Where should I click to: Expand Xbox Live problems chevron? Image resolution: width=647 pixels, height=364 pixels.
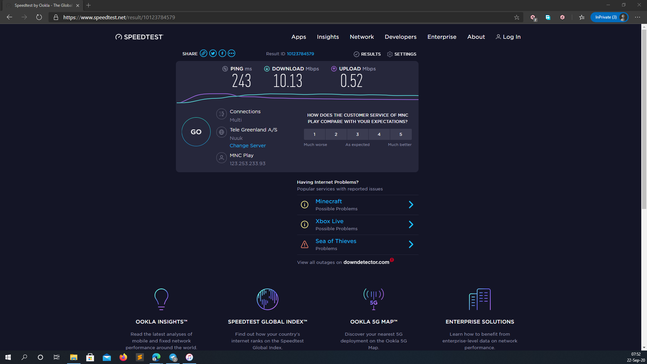point(411,224)
